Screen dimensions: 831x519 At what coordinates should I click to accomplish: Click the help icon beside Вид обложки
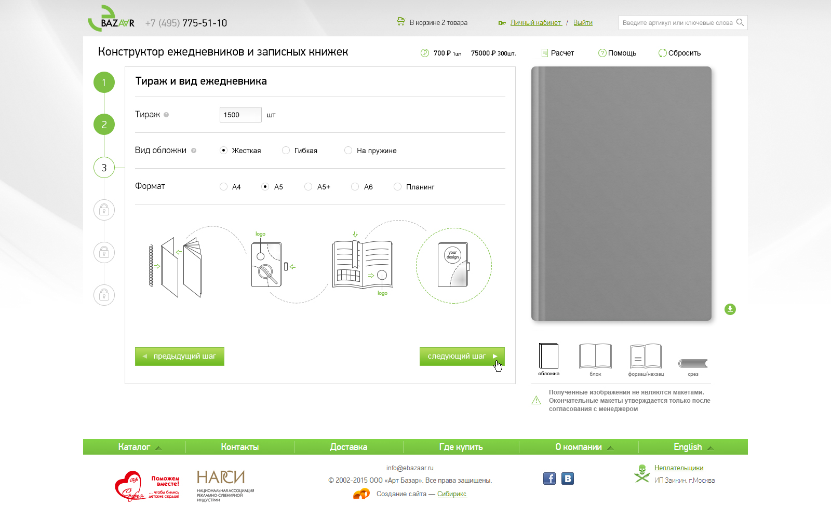(x=194, y=151)
